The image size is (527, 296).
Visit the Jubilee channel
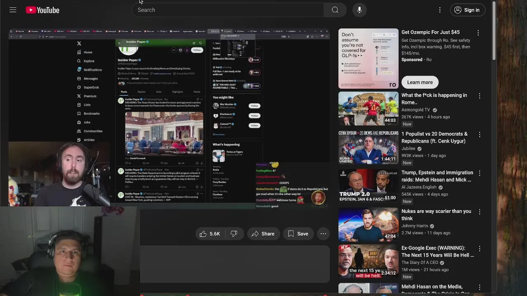409,148
